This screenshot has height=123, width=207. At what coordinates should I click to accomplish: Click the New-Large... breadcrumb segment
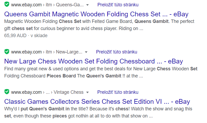(69, 52)
